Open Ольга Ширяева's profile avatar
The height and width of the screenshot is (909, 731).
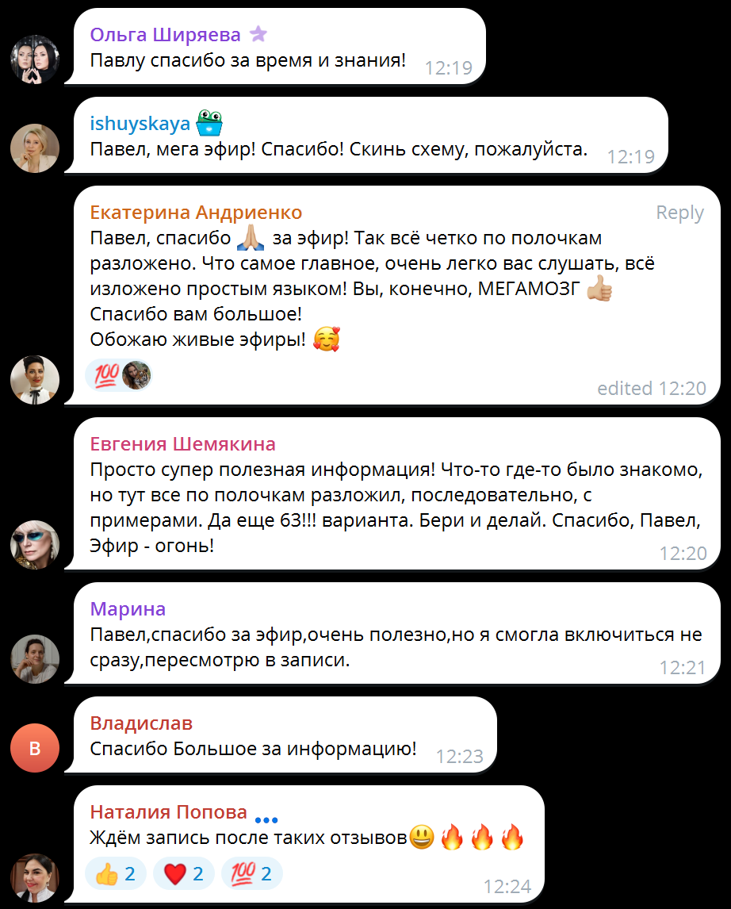coord(36,59)
